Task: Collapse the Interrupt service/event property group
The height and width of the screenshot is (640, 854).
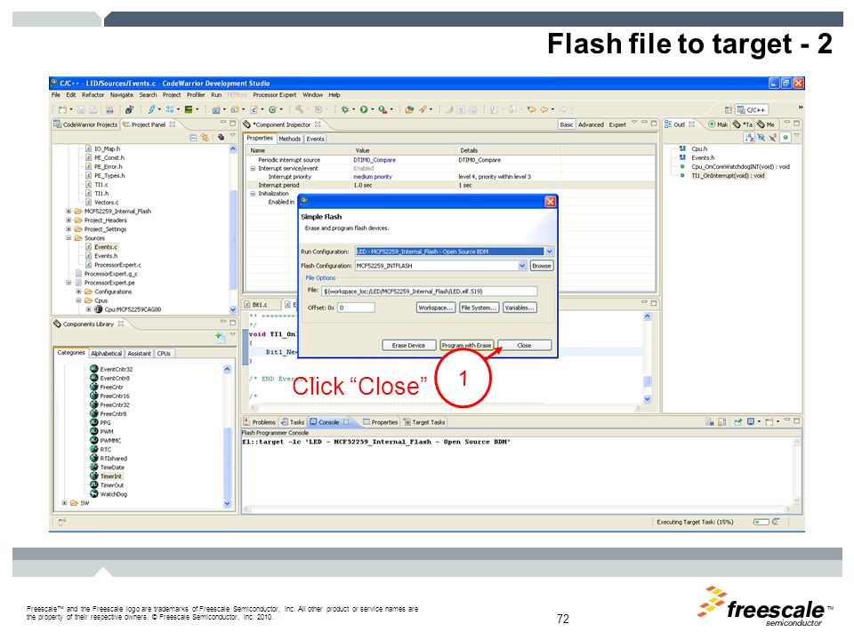Action: pyautogui.click(x=253, y=169)
